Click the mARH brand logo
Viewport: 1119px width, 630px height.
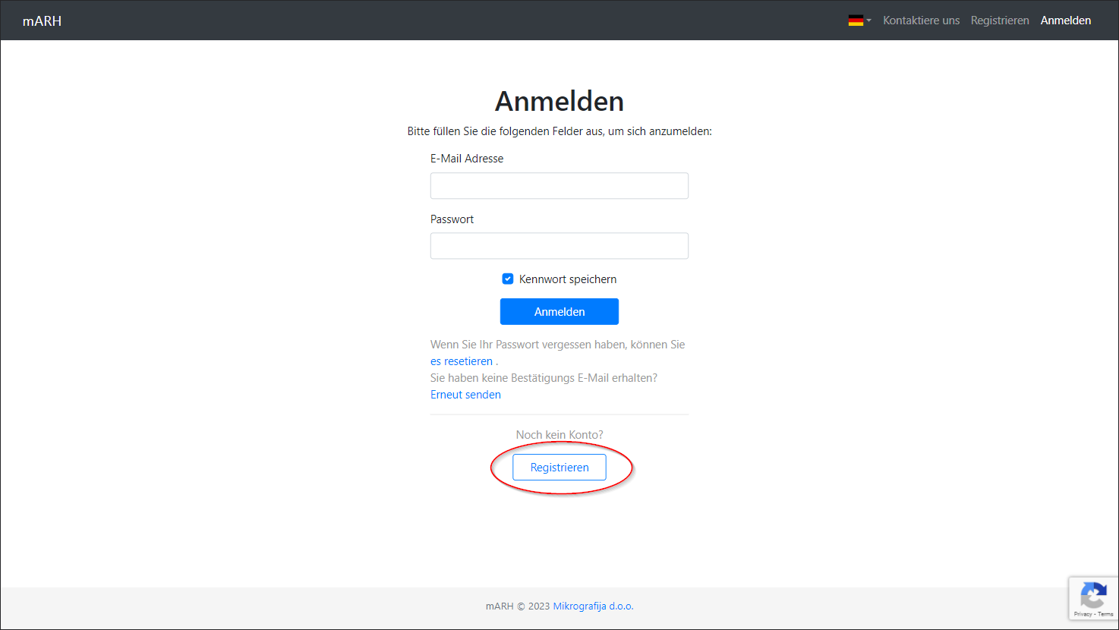click(42, 21)
